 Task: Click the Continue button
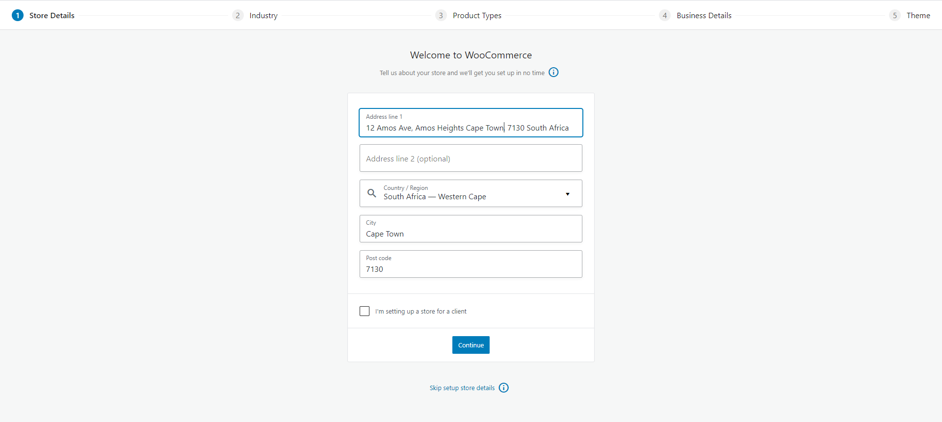pyautogui.click(x=471, y=345)
